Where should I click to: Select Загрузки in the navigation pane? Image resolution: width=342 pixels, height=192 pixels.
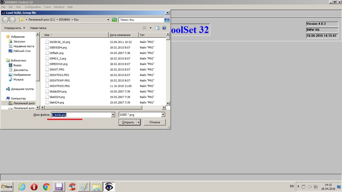[17, 41]
